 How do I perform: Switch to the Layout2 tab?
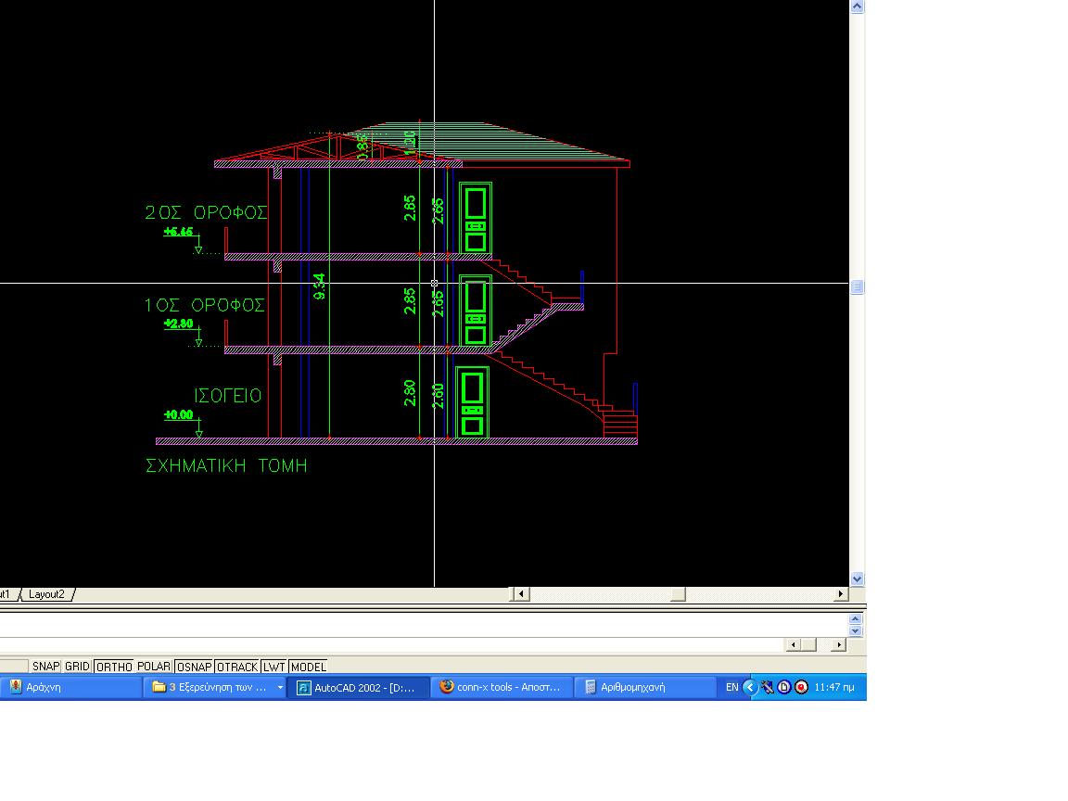[x=46, y=594]
